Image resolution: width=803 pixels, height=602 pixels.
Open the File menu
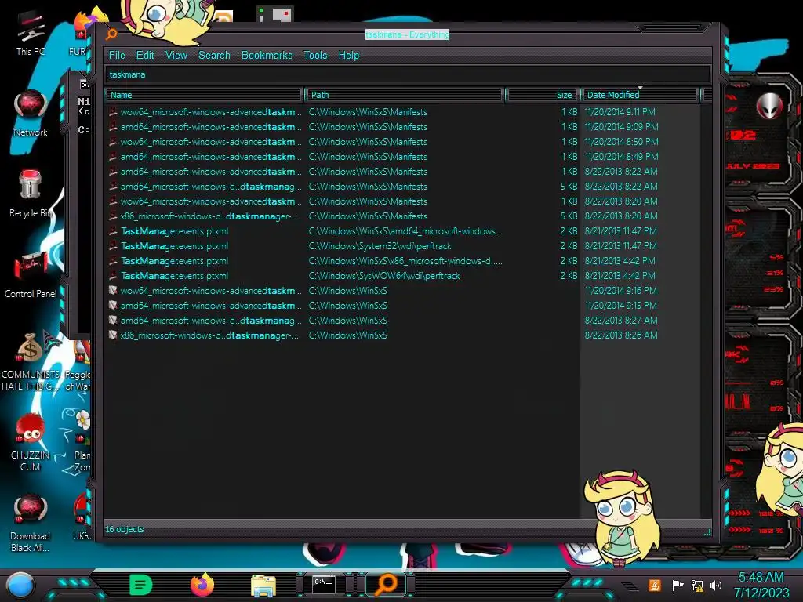point(117,56)
